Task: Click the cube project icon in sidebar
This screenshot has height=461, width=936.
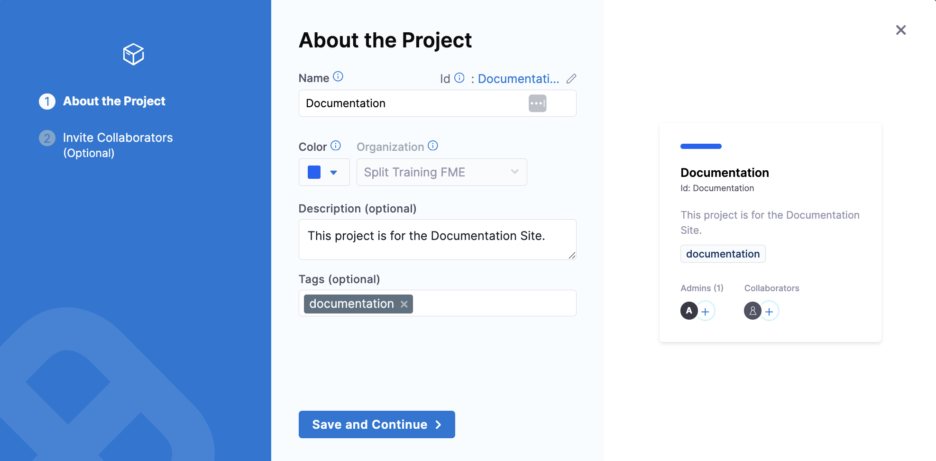Action: [133, 54]
